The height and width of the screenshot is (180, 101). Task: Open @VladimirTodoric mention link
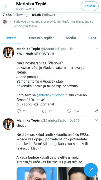50,95
